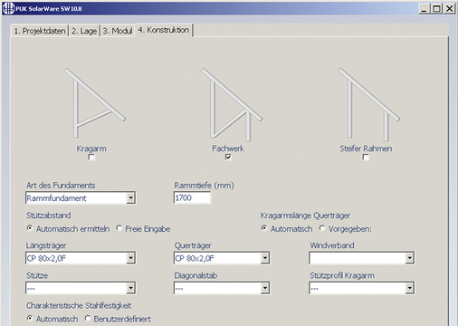Maximize the SolarWare window
This screenshot has width=458, height=326.
(x=436, y=8)
